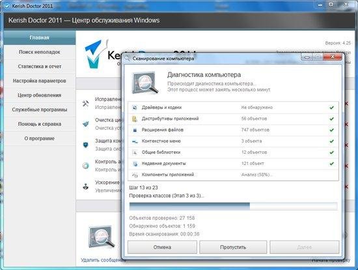Open the Главная tab in sidebar
The height and width of the screenshot is (270, 358).
click(x=39, y=38)
